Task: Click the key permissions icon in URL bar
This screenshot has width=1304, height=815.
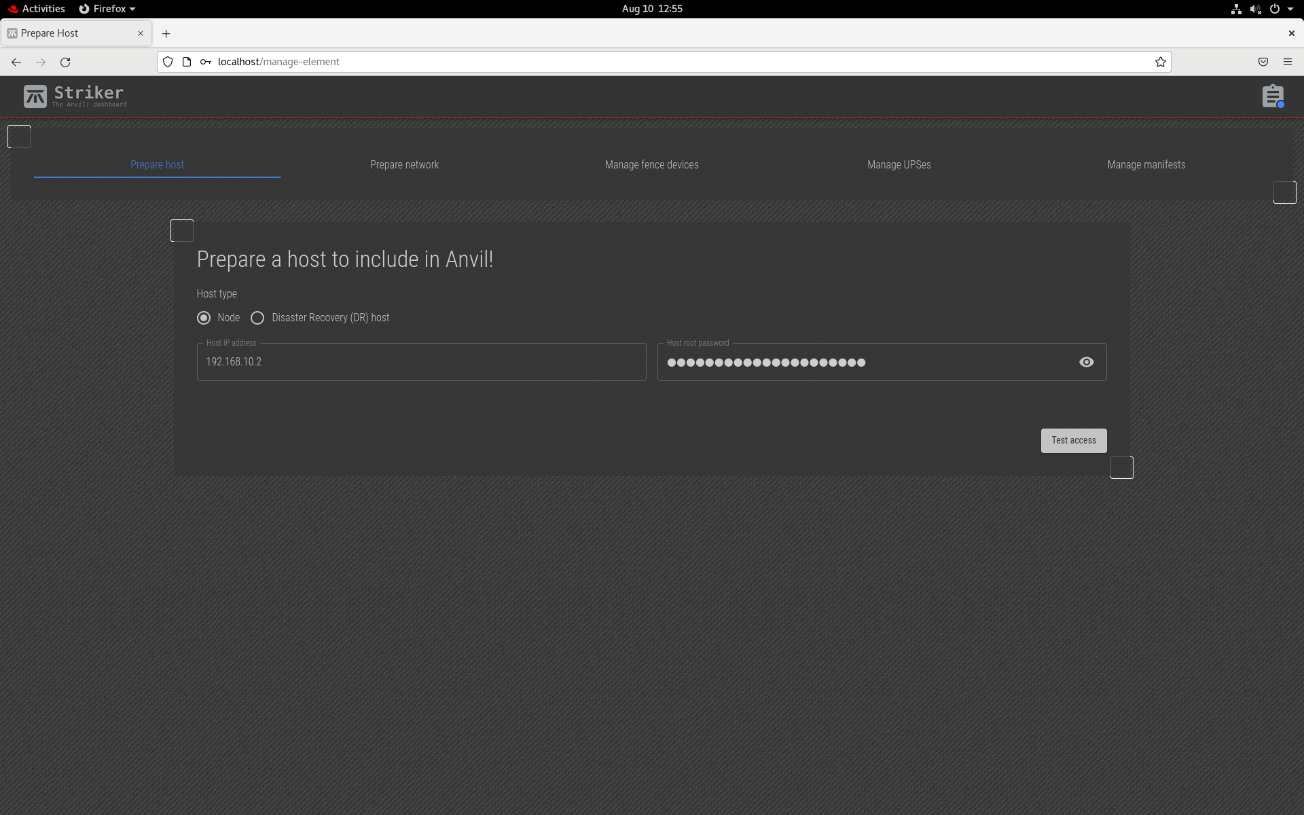Action: click(x=205, y=62)
